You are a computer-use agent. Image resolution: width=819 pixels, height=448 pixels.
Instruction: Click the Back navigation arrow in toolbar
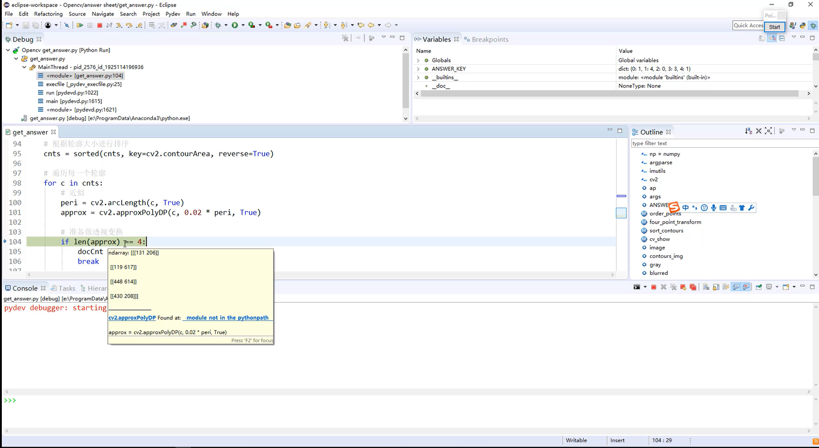pos(371,25)
